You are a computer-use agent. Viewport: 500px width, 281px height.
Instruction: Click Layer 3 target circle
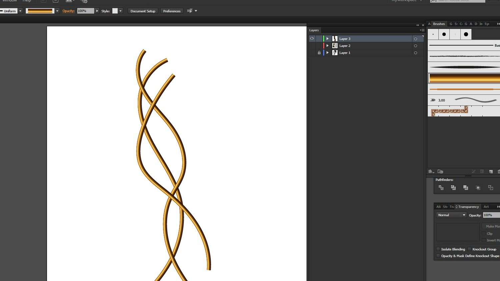(415, 39)
